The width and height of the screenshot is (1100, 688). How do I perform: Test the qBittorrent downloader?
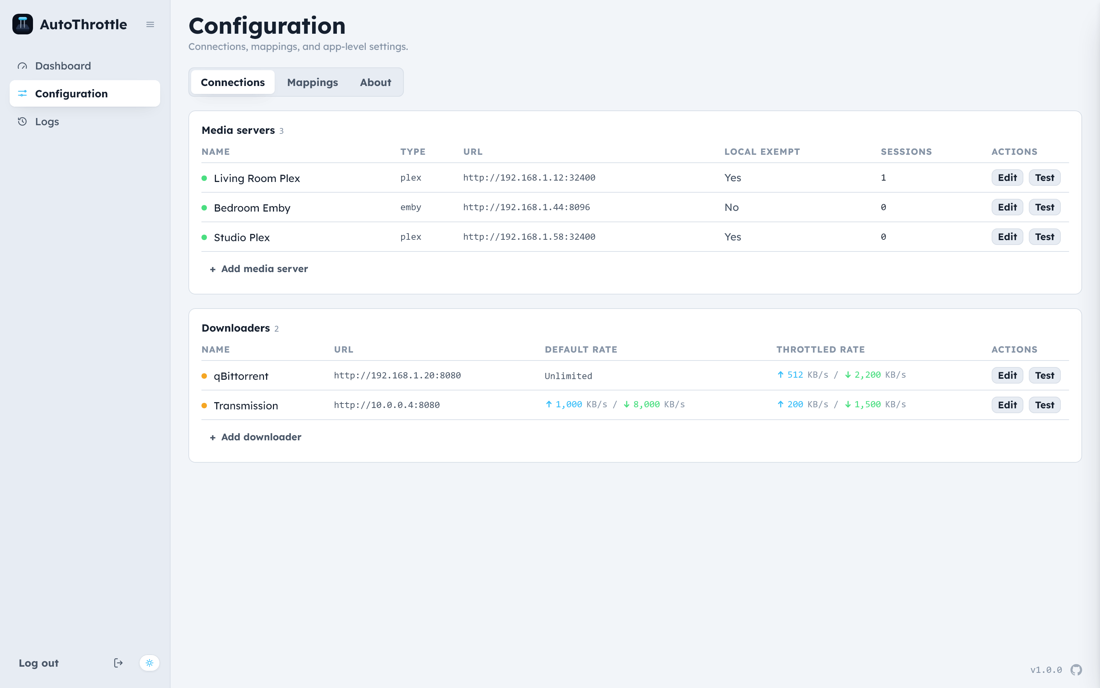click(x=1045, y=375)
